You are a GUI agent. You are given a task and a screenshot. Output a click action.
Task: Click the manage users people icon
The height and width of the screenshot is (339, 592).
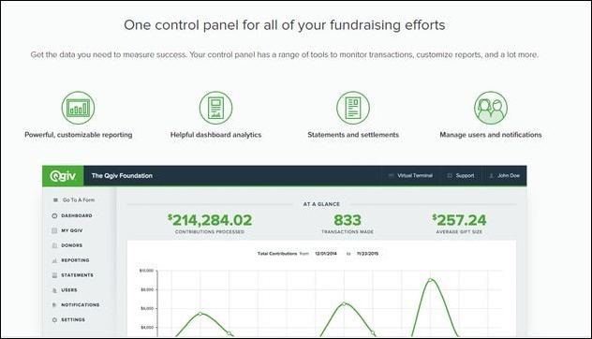point(491,108)
